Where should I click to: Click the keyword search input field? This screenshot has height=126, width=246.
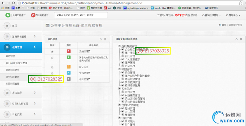click(x=81, y=15)
